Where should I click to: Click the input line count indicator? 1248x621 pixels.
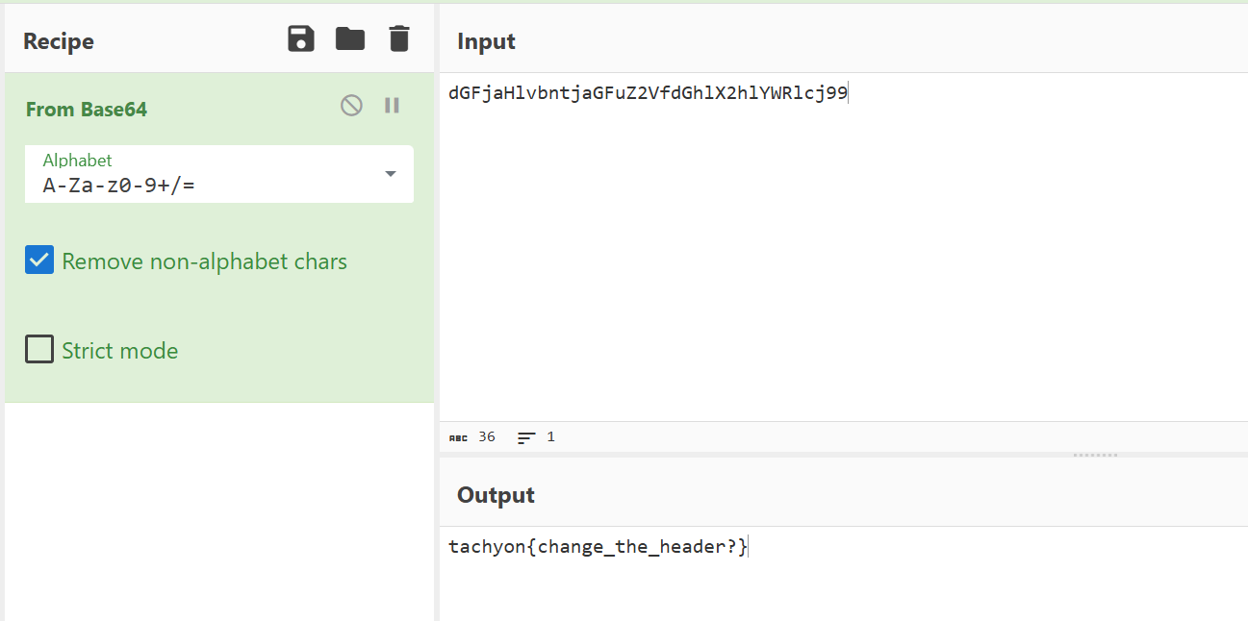point(536,437)
